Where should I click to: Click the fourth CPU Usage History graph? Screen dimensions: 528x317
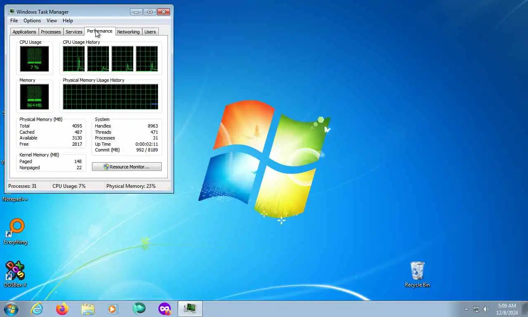point(147,59)
